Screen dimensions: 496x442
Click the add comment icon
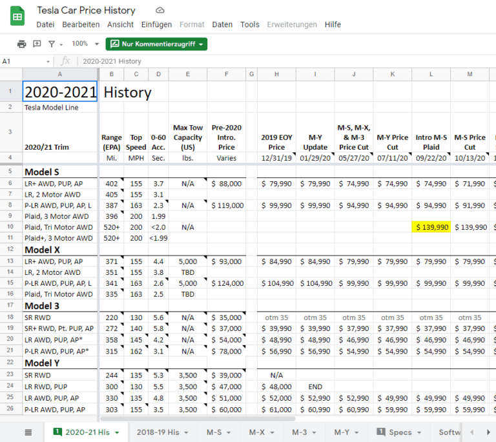coord(37,44)
